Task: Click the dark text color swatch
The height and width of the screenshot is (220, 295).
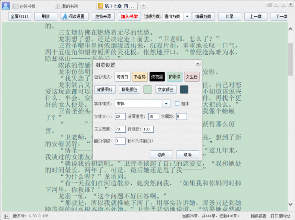Action: 184,90
